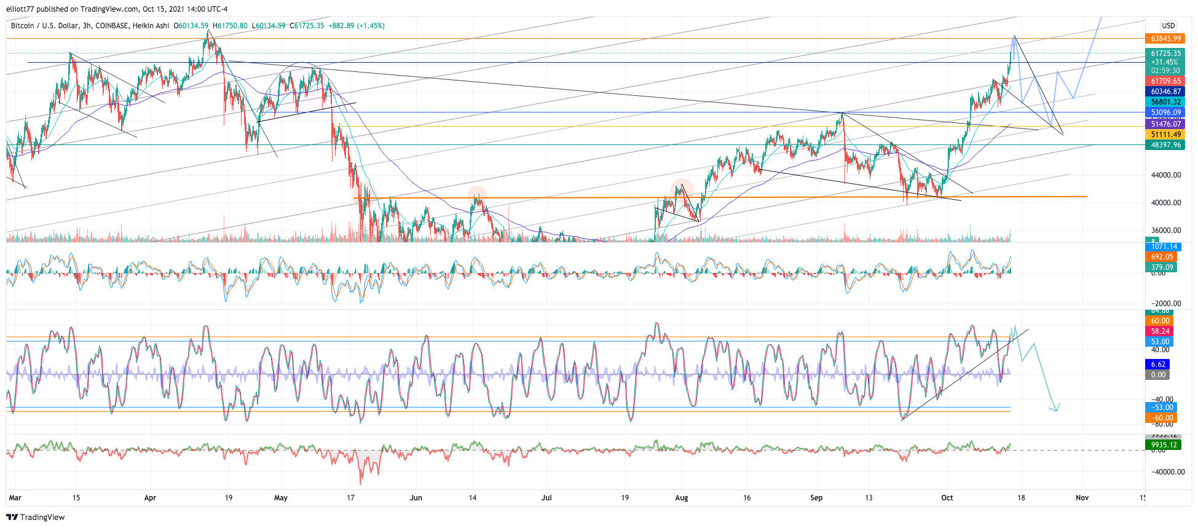This screenshot has height=528, width=1198.
Task: Select the orange 60.00 oscillator level label
Action: pyautogui.click(x=1159, y=321)
